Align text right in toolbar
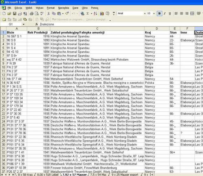 tap(187, 13)
